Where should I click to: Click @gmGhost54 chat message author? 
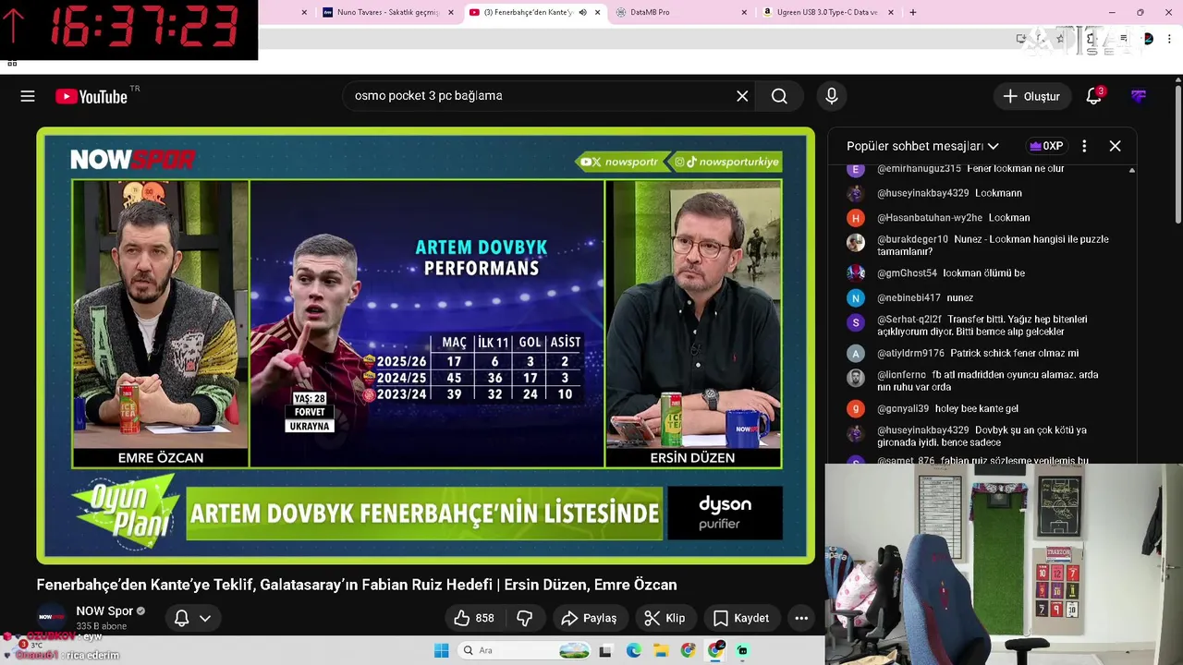tap(907, 273)
